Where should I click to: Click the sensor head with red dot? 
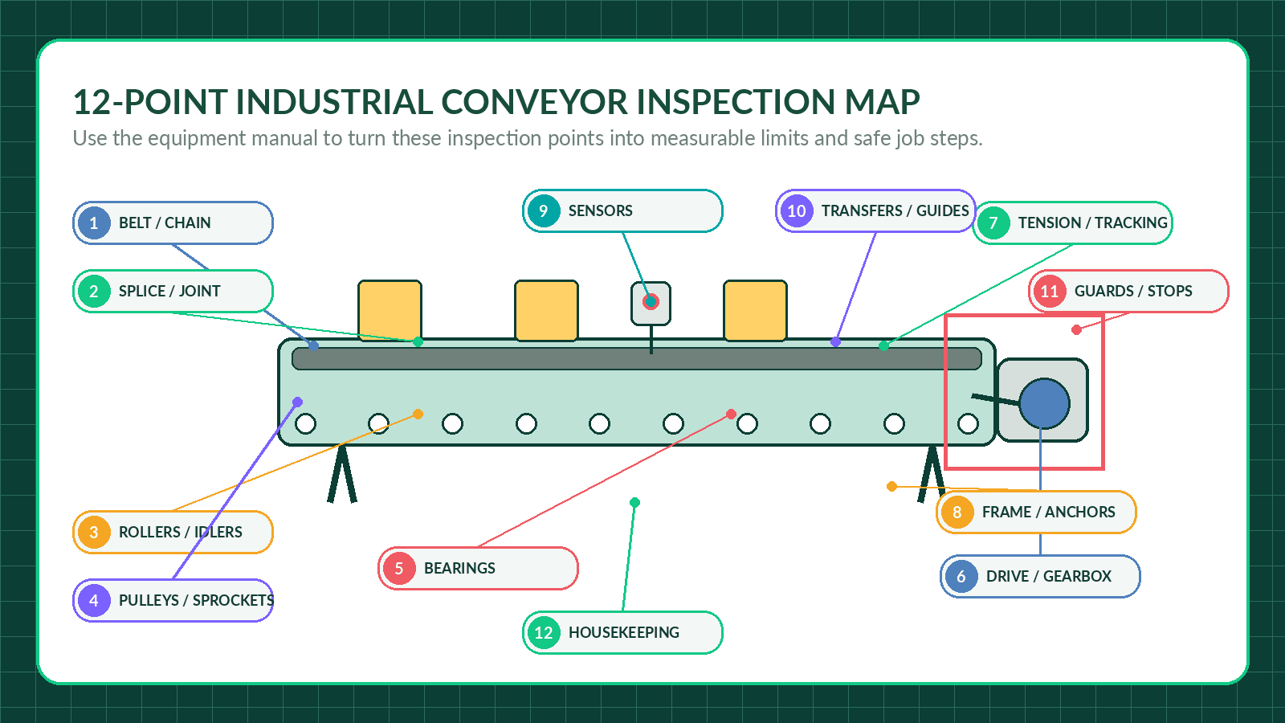(651, 303)
